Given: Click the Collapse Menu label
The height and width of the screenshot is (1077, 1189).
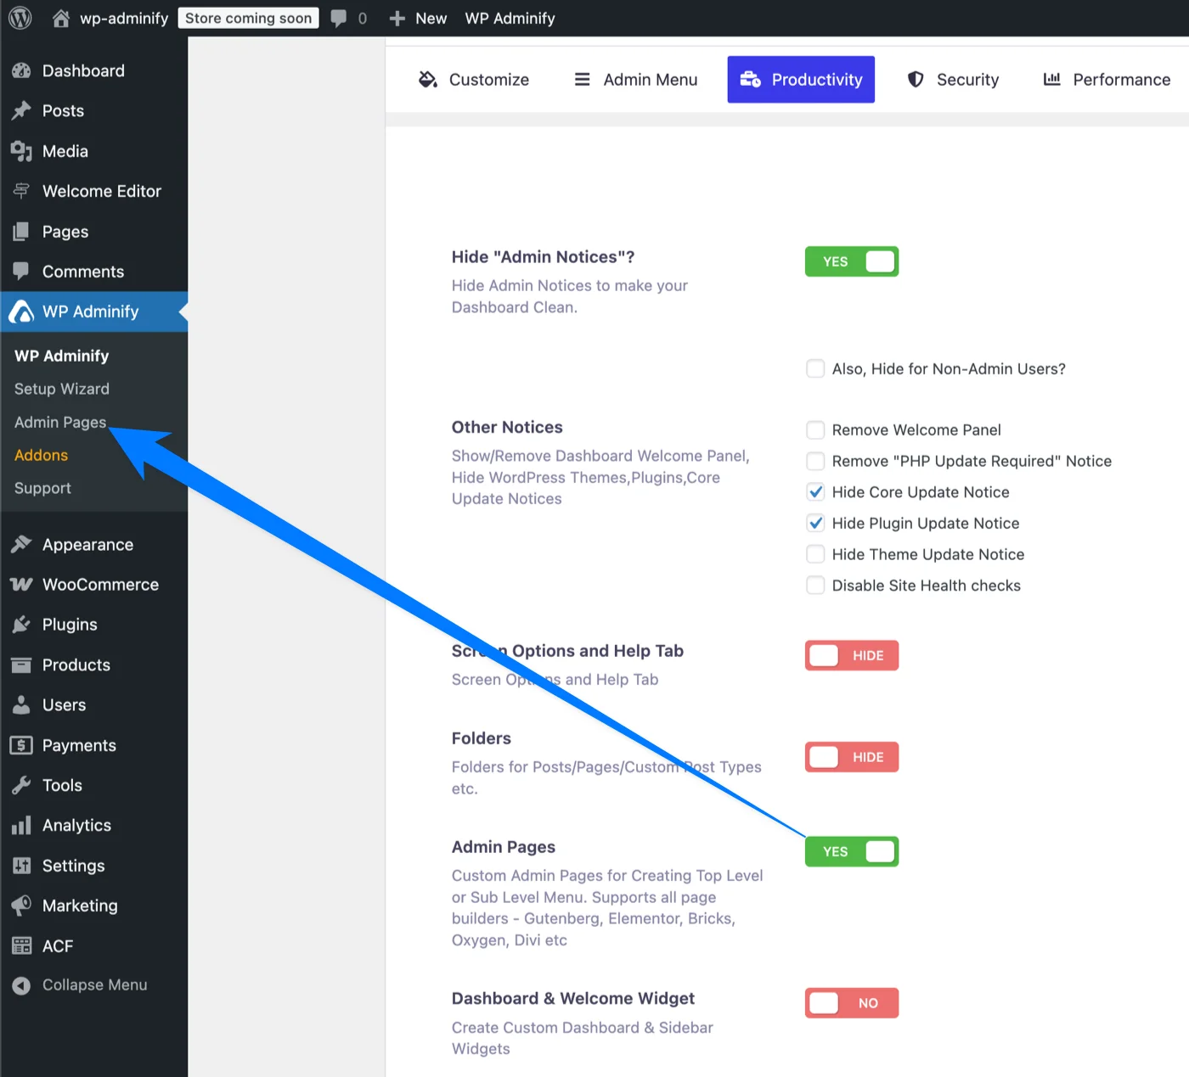Looking at the screenshot, I should tap(95, 985).
